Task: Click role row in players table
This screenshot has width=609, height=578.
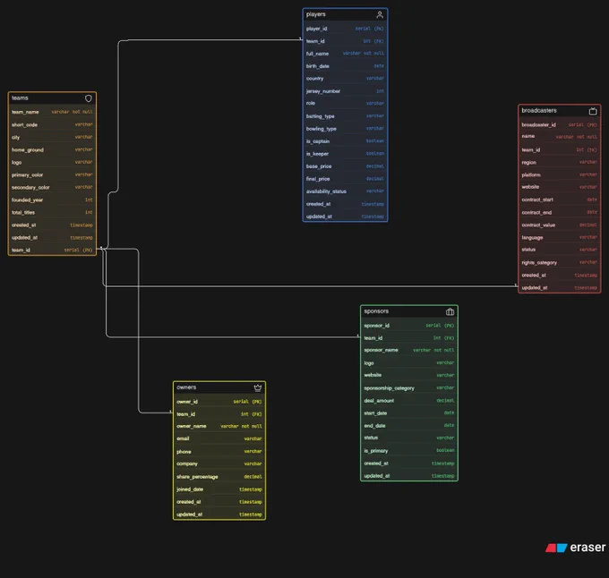Action: [x=345, y=103]
